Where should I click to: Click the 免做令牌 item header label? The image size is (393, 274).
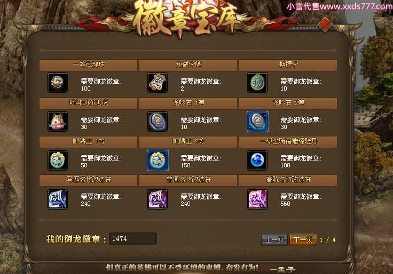(188, 65)
